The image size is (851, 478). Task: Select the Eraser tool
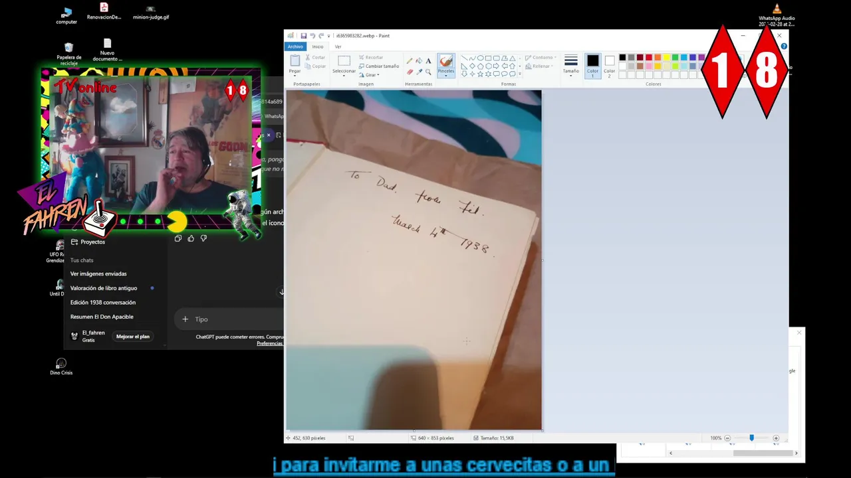coord(410,72)
